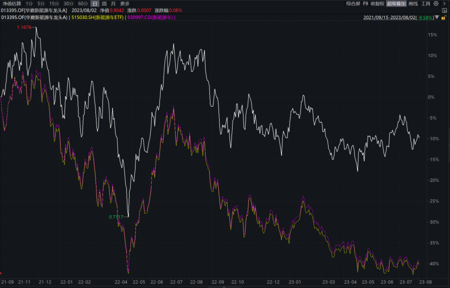
Task: Click the 23-08 date axis label
Action: tap(425, 282)
